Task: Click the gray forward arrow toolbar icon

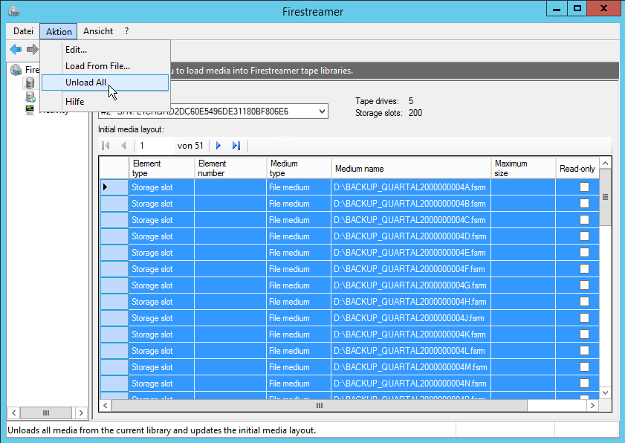Action: click(32, 50)
